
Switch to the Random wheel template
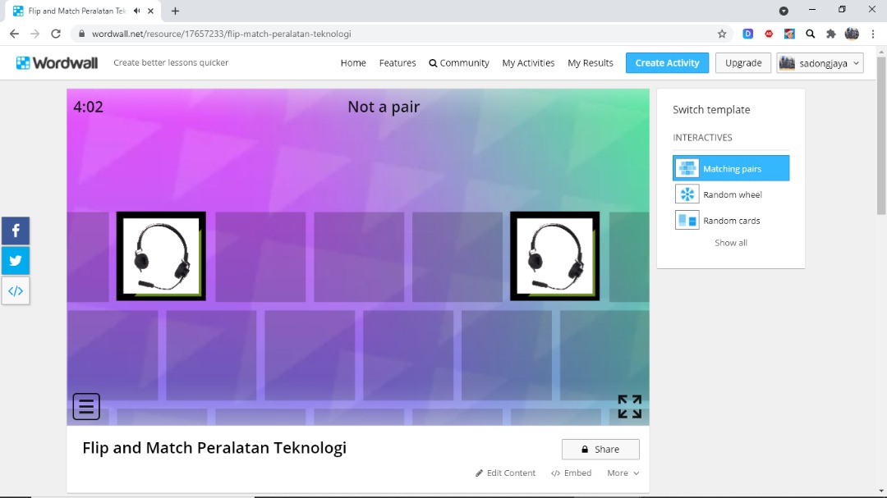pyautogui.click(x=731, y=194)
